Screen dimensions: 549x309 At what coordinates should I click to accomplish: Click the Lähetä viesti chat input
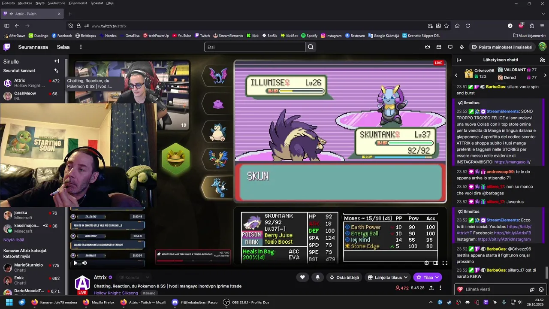pos(493,289)
